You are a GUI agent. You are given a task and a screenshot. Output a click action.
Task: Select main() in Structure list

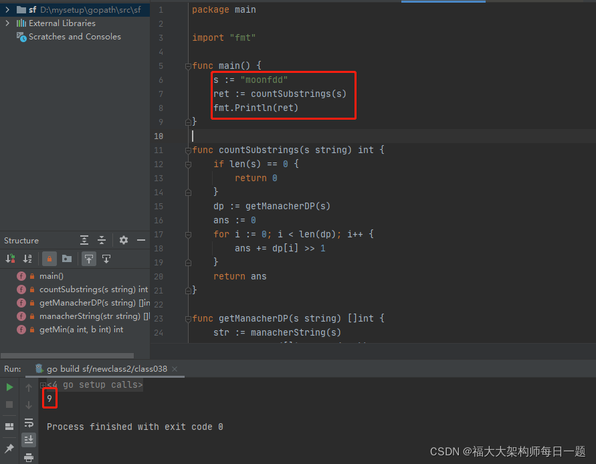52,276
